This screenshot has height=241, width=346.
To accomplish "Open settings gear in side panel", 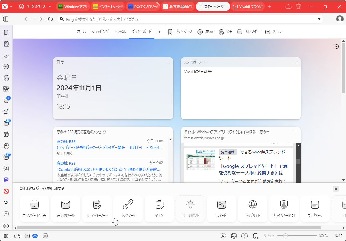I will point(6,226).
